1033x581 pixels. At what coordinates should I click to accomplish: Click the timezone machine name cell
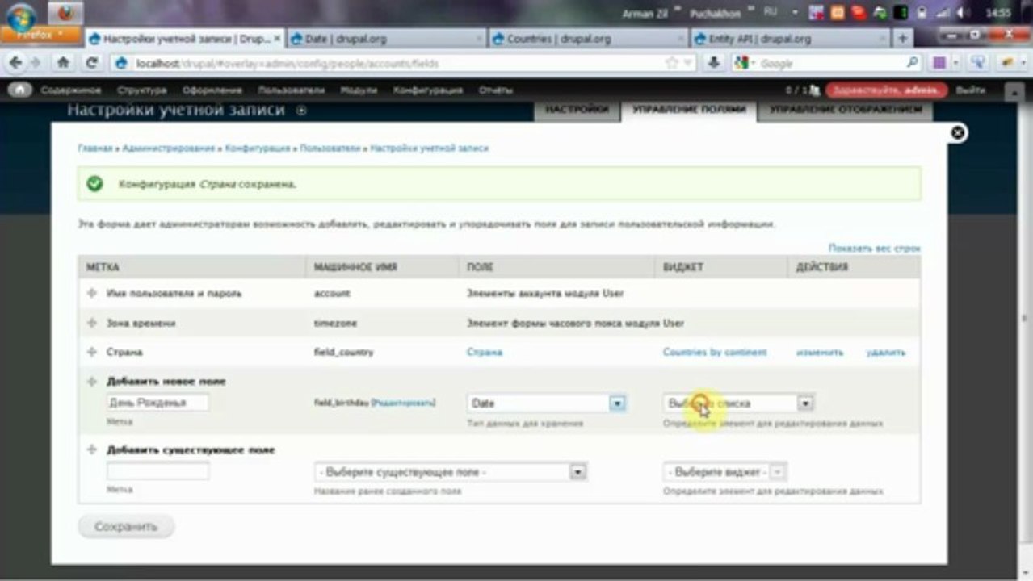(335, 324)
